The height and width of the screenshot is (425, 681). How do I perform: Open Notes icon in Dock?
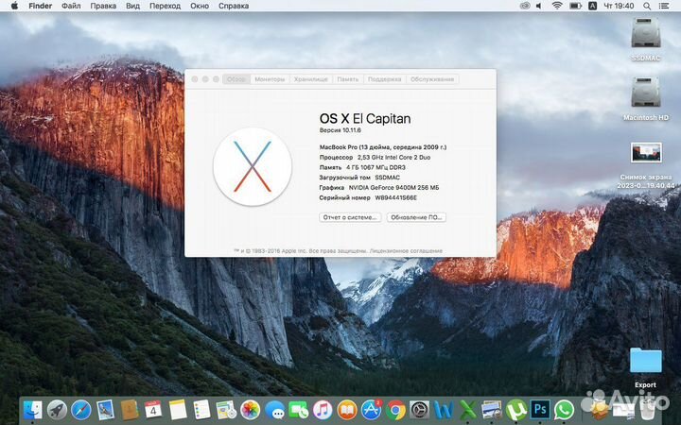[x=178, y=409]
